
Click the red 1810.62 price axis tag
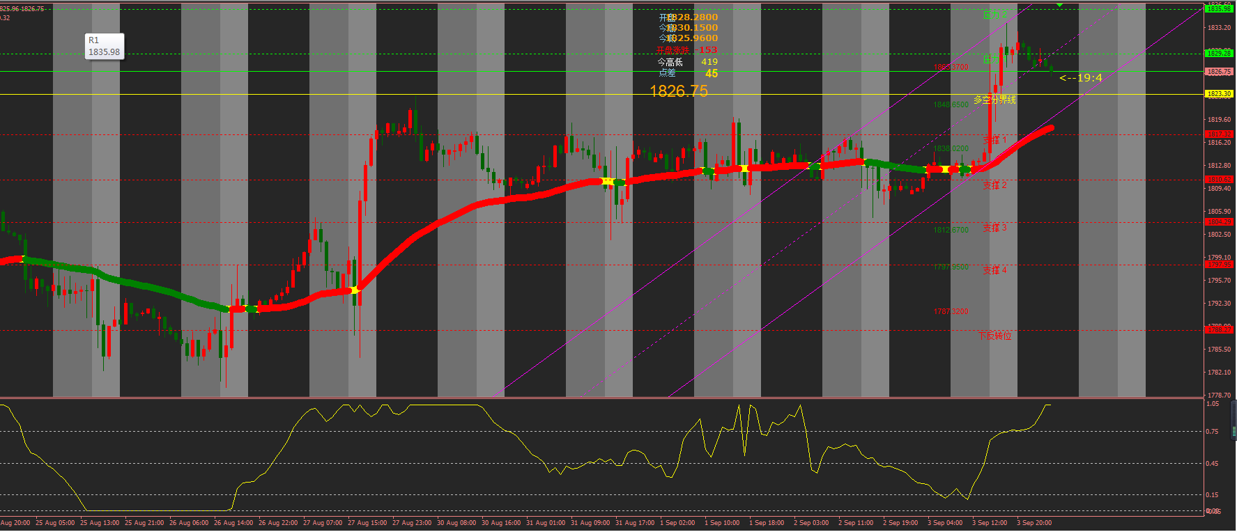1219,180
